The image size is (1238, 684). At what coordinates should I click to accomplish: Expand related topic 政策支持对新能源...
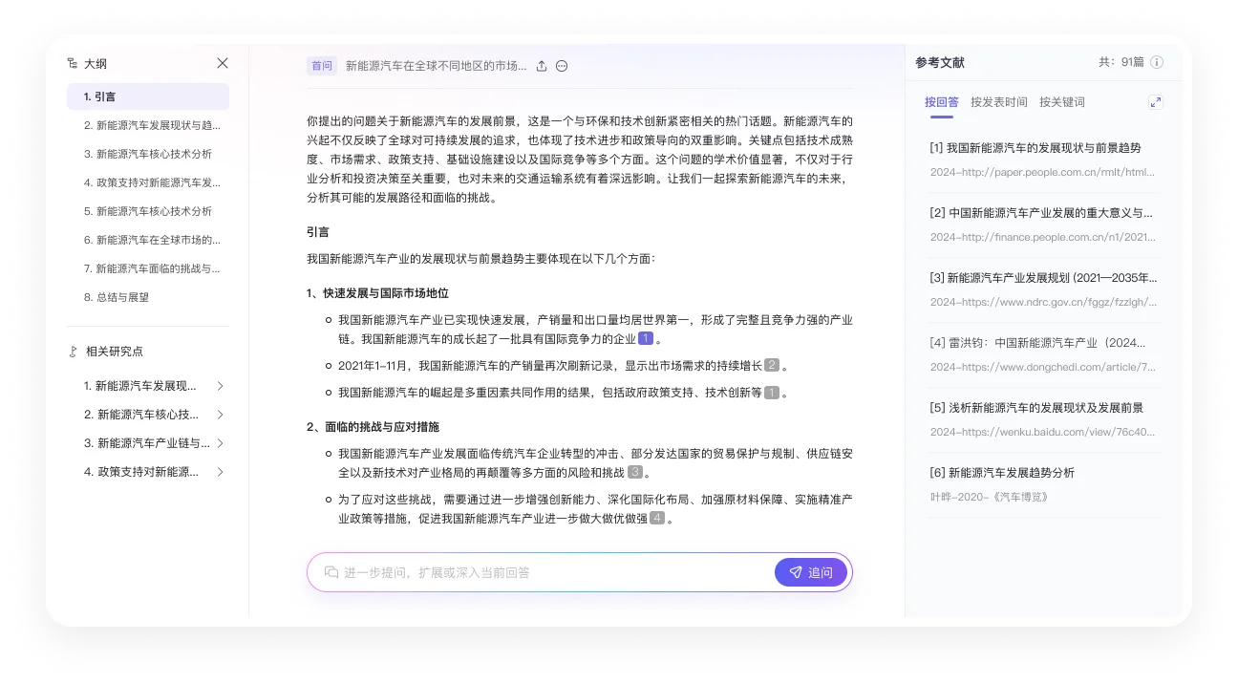pyautogui.click(x=221, y=471)
